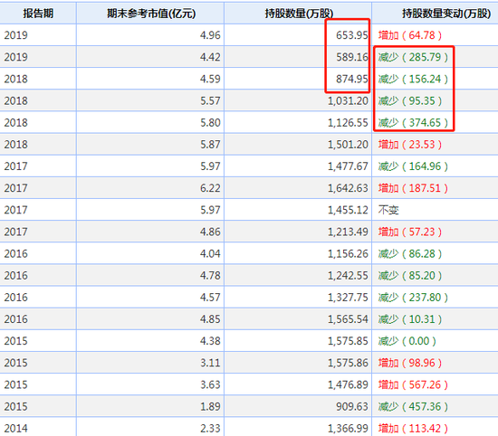Click the holdings value 653.95

pyautogui.click(x=352, y=35)
